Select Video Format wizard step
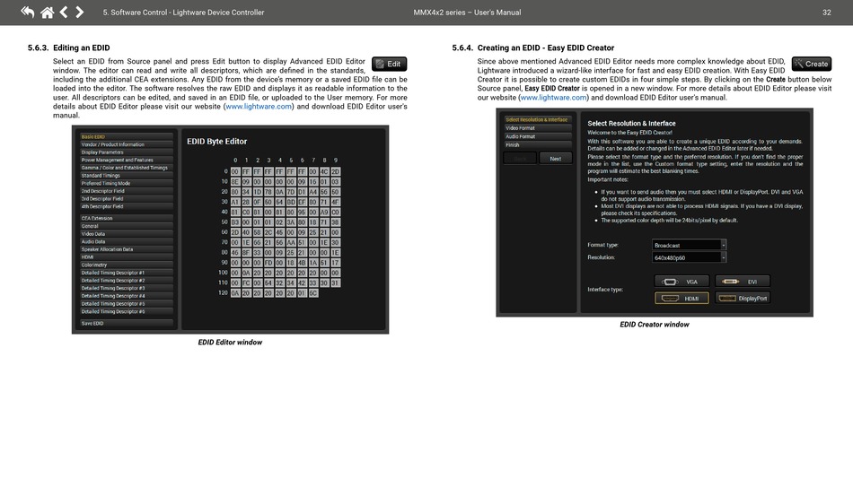Screen dimensions: 853x478 click(538, 128)
